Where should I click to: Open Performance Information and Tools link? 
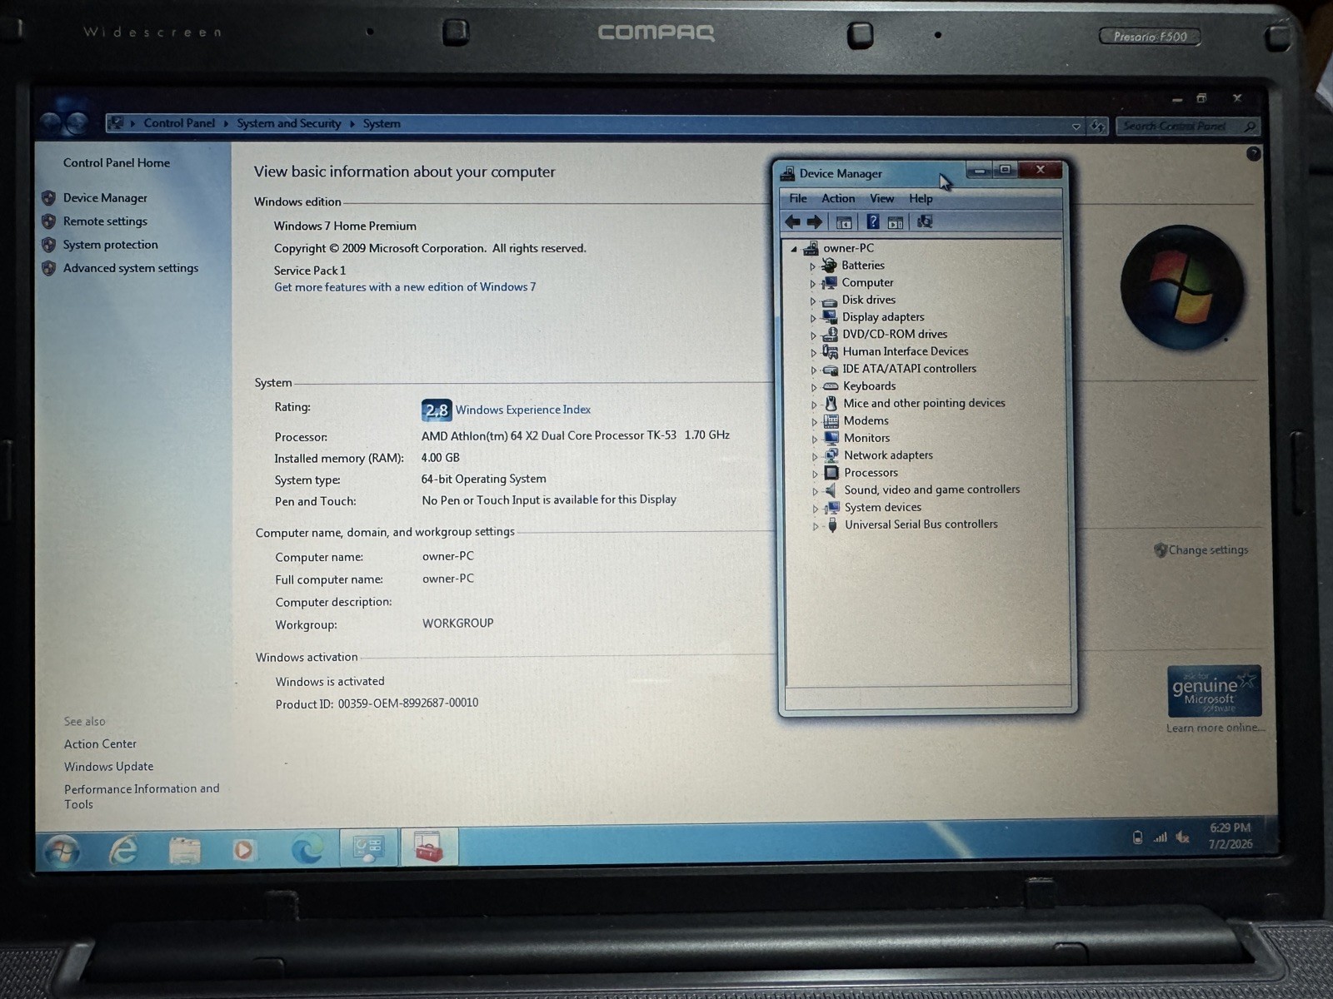click(x=142, y=797)
